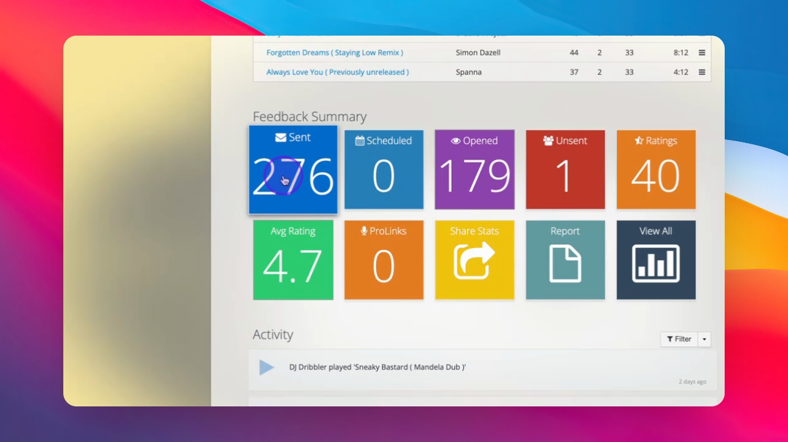Open the Unsent tile

click(x=565, y=169)
